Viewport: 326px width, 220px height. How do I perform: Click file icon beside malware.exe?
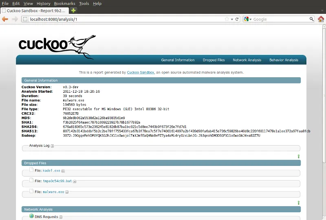coord(31,191)
